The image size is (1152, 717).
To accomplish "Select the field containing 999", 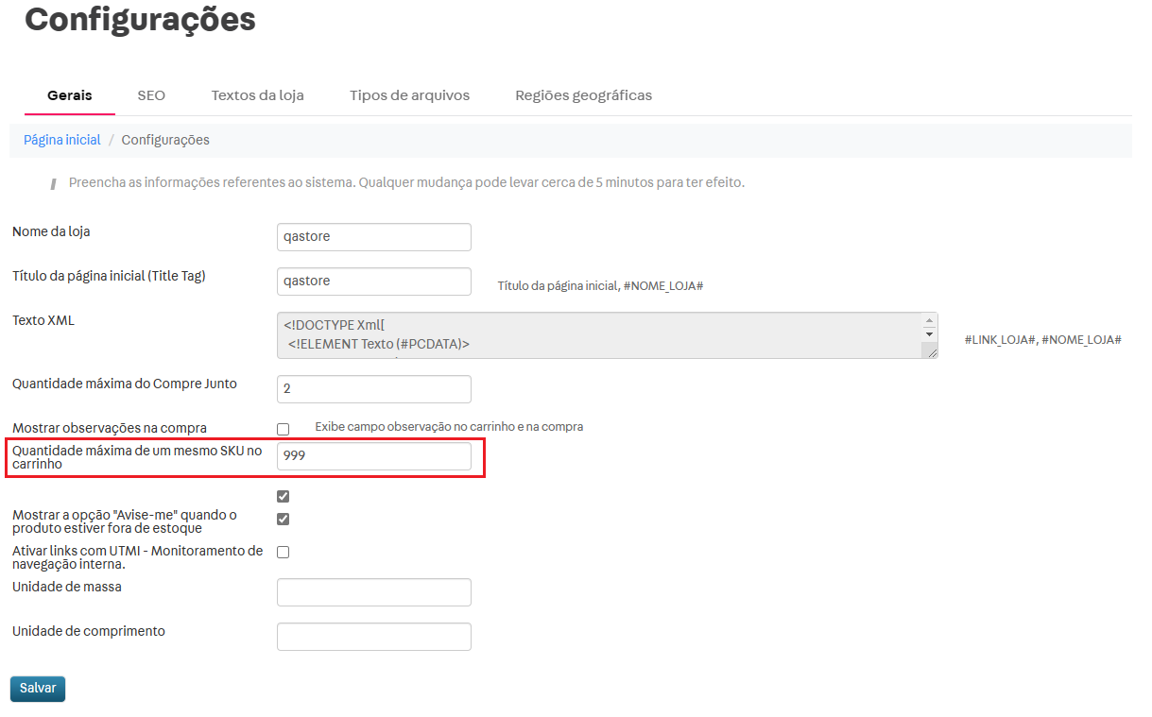I will tap(373, 455).
